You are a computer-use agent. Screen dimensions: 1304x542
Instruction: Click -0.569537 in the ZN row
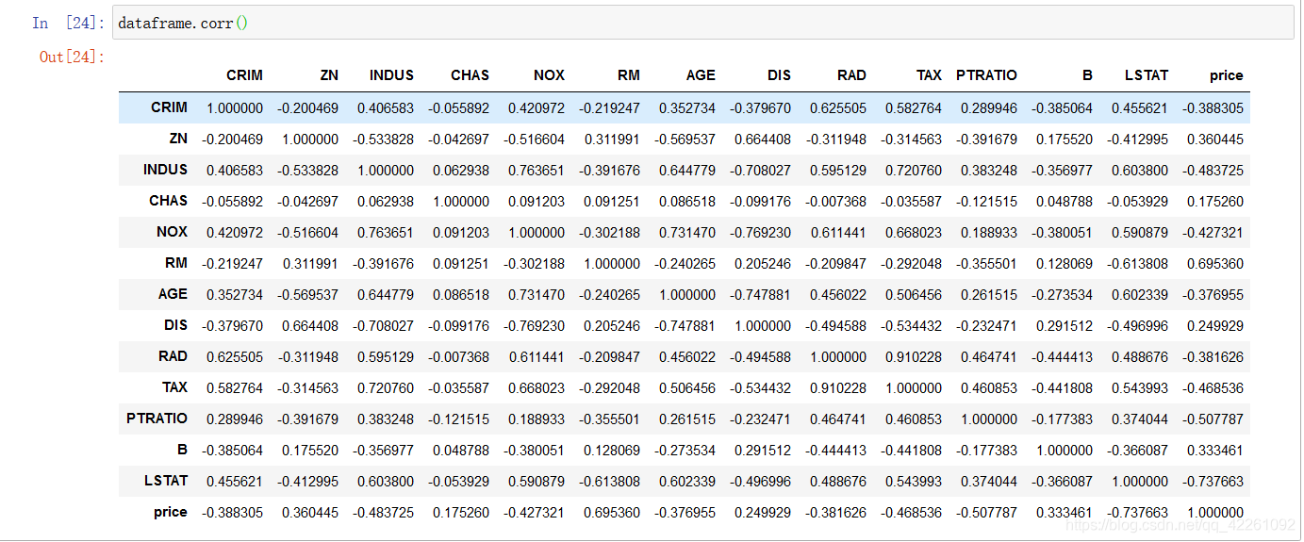pyautogui.click(x=685, y=140)
